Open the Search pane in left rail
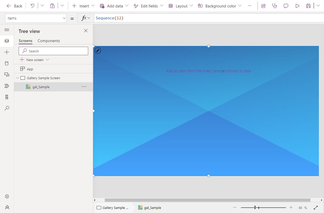This screenshot has width=324, height=213. click(7, 108)
